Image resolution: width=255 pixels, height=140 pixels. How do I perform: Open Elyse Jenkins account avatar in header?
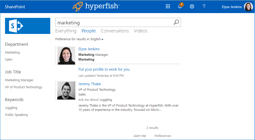[248, 7]
